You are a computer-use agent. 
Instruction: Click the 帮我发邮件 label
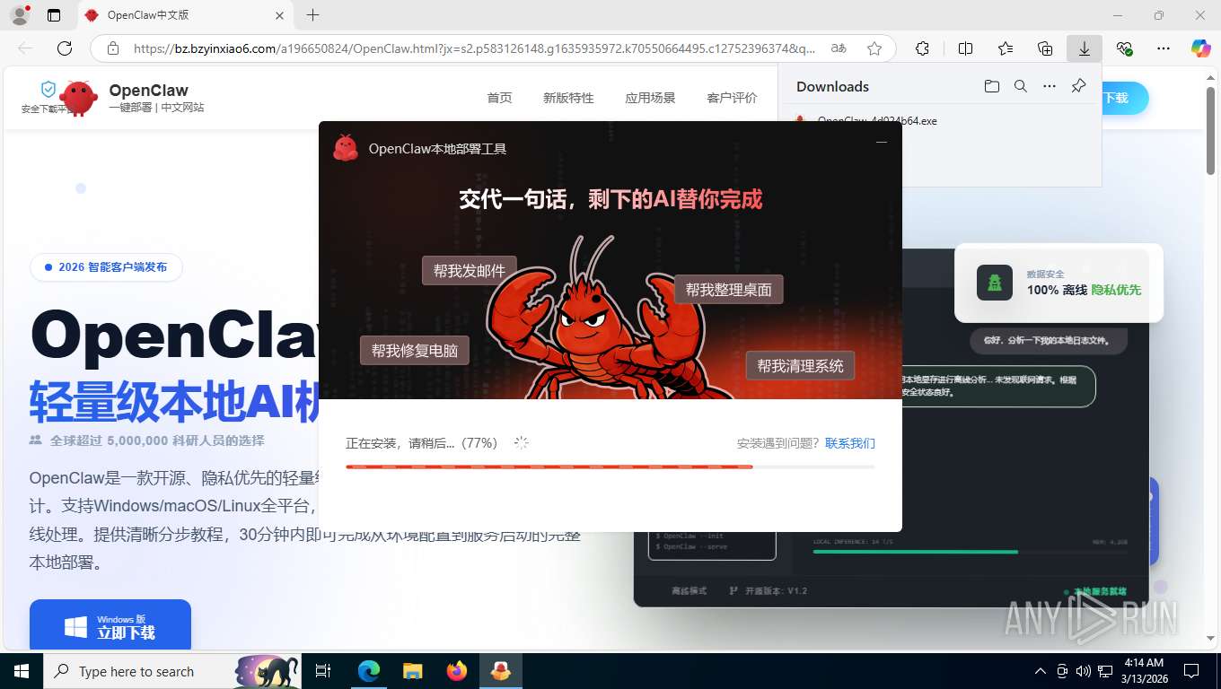470,270
